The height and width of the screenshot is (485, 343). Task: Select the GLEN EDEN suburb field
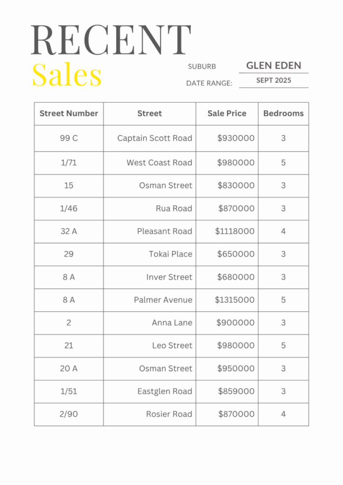tap(273, 65)
